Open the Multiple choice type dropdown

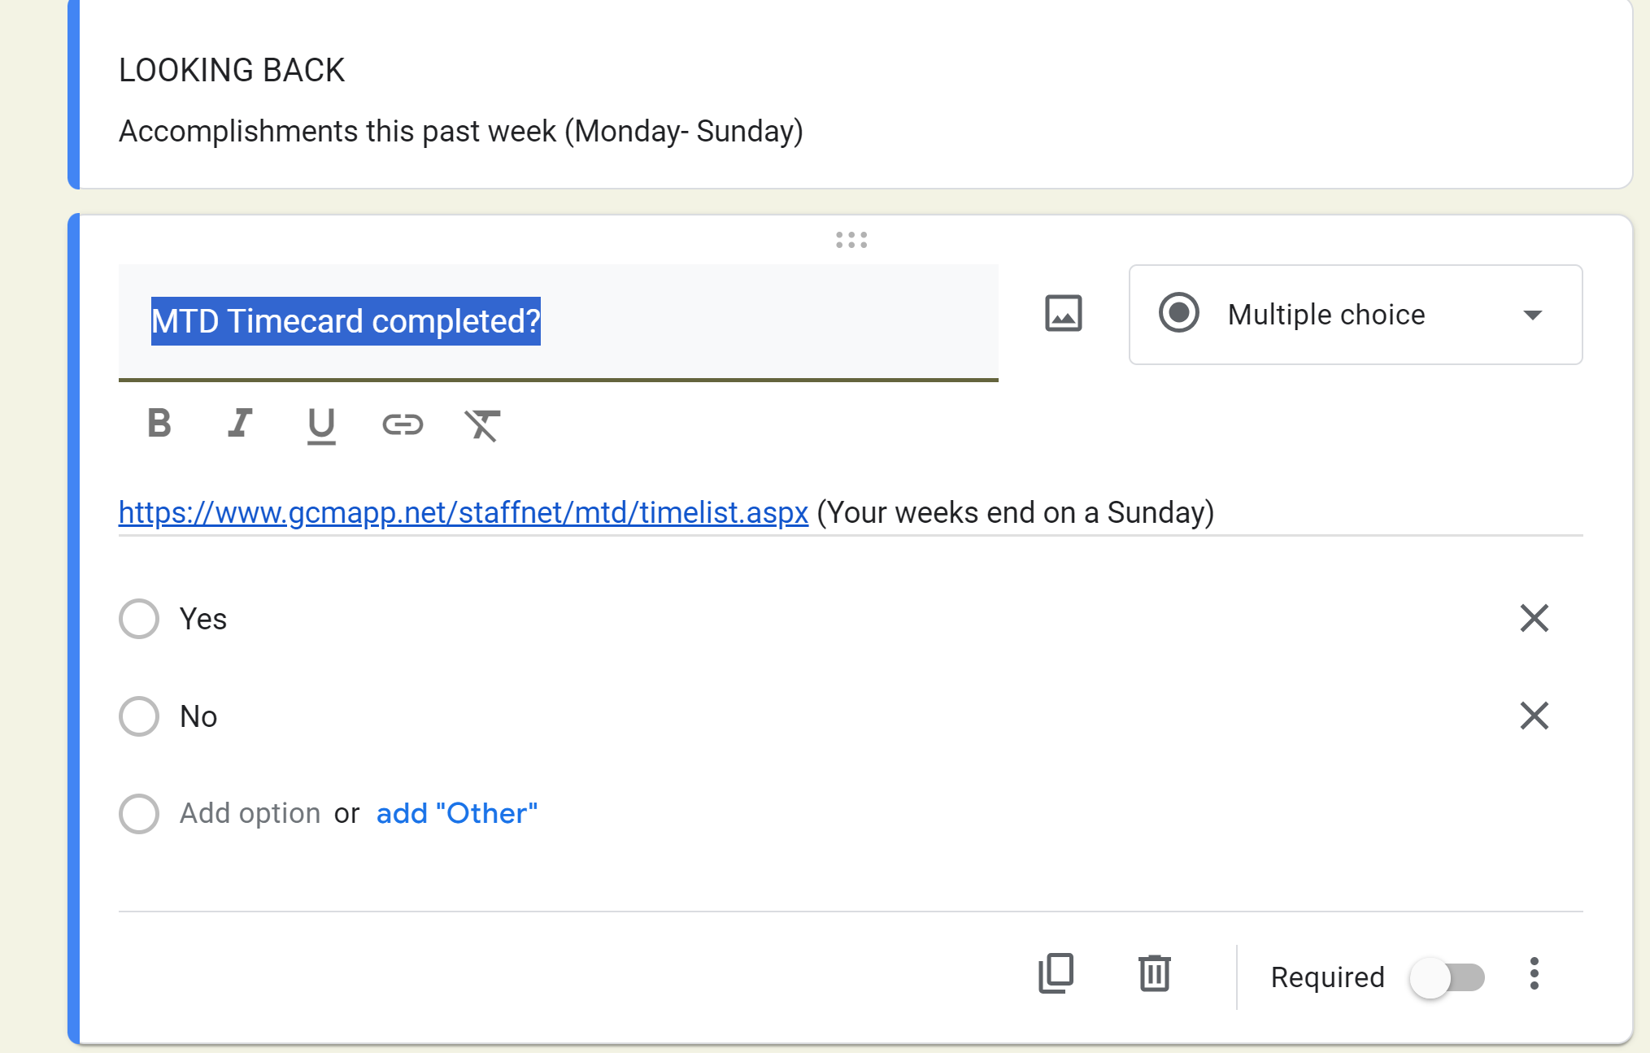click(x=1326, y=315)
